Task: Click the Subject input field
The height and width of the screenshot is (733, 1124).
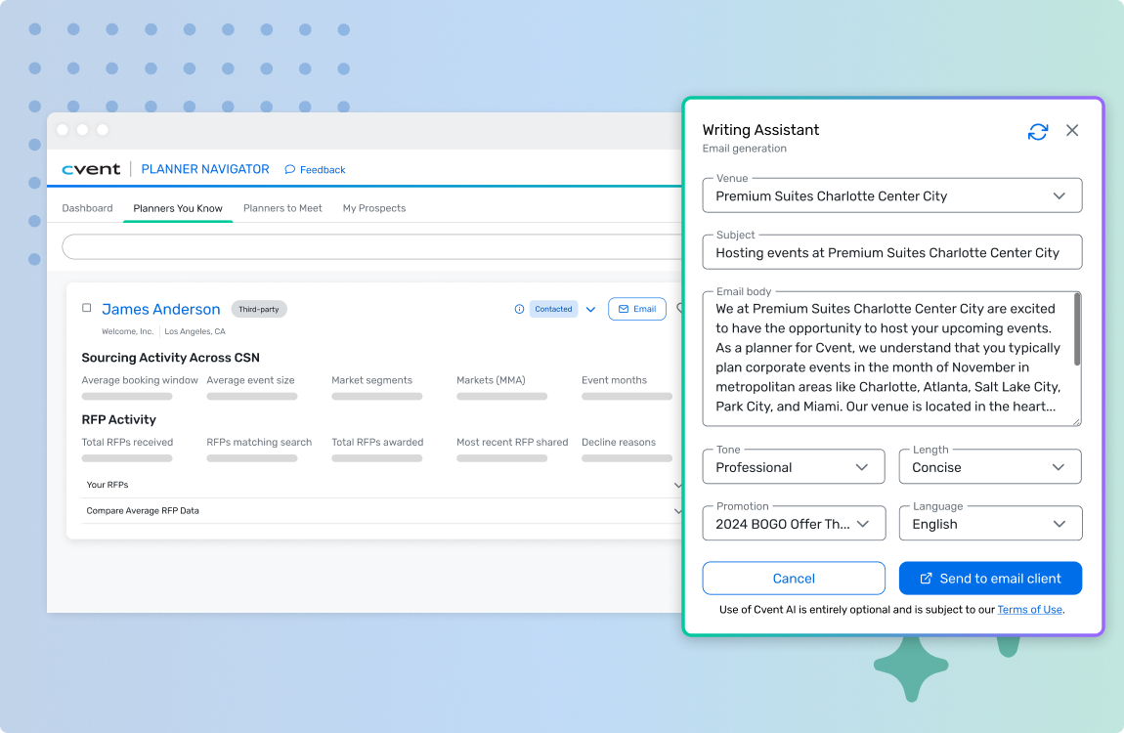Action: (891, 252)
